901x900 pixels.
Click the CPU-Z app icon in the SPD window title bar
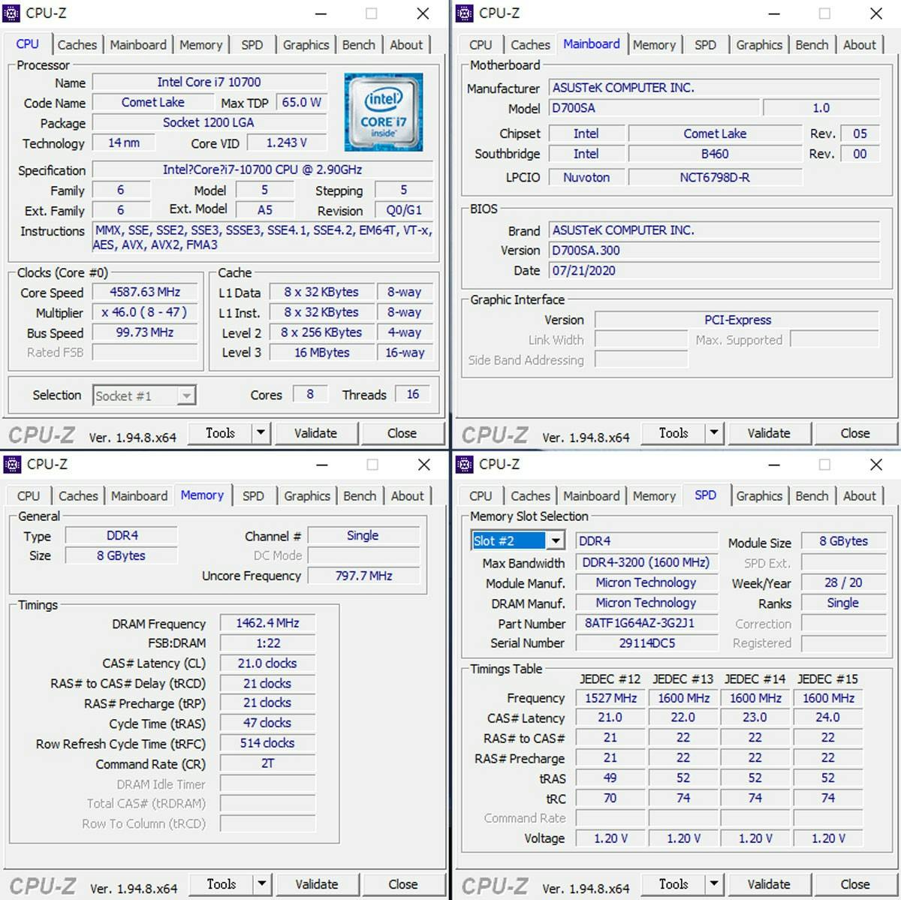(465, 464)
